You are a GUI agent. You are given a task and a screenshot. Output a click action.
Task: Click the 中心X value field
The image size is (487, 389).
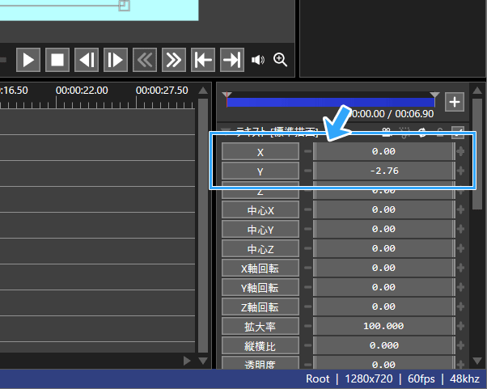click(384, 209)
